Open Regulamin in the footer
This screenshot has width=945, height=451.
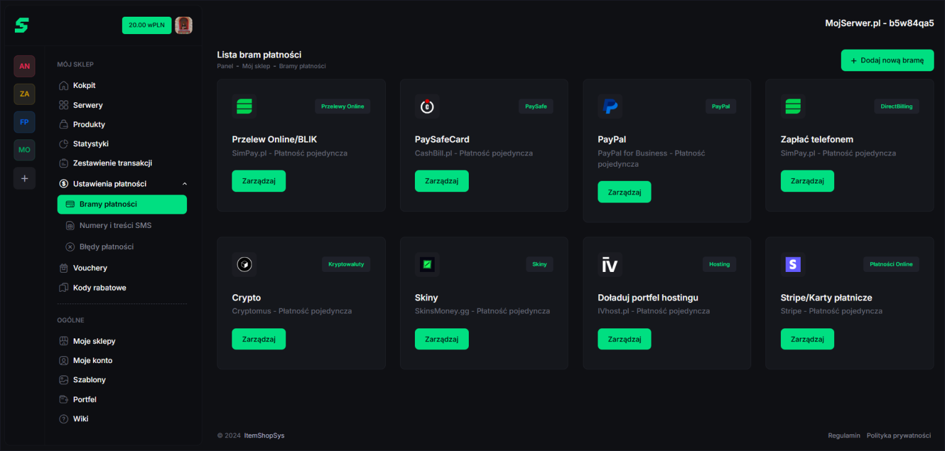[x=844, y=436]
